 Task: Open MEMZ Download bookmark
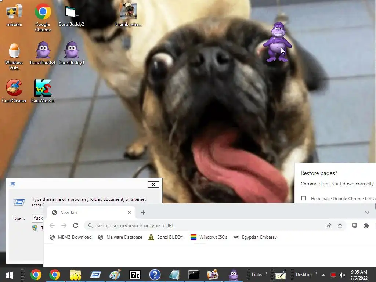(x=70, y=237)
